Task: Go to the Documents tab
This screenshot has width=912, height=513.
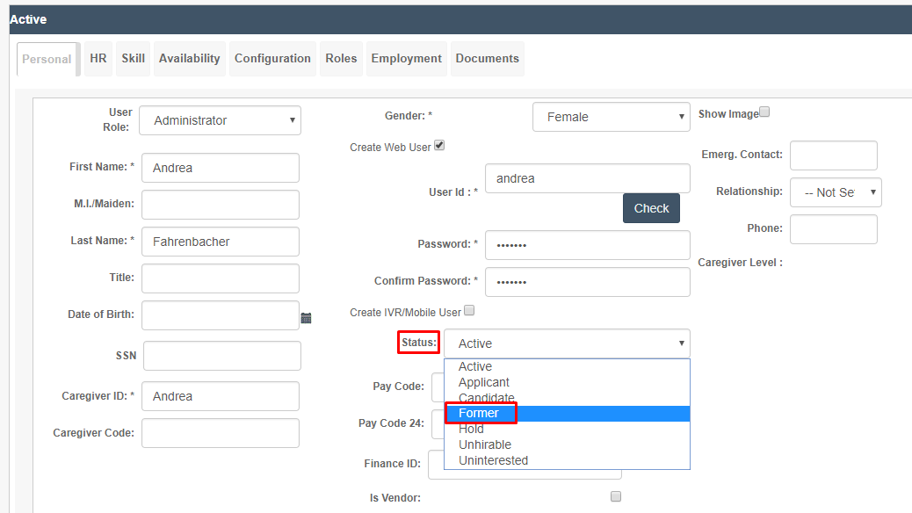Action: (488, 59)
